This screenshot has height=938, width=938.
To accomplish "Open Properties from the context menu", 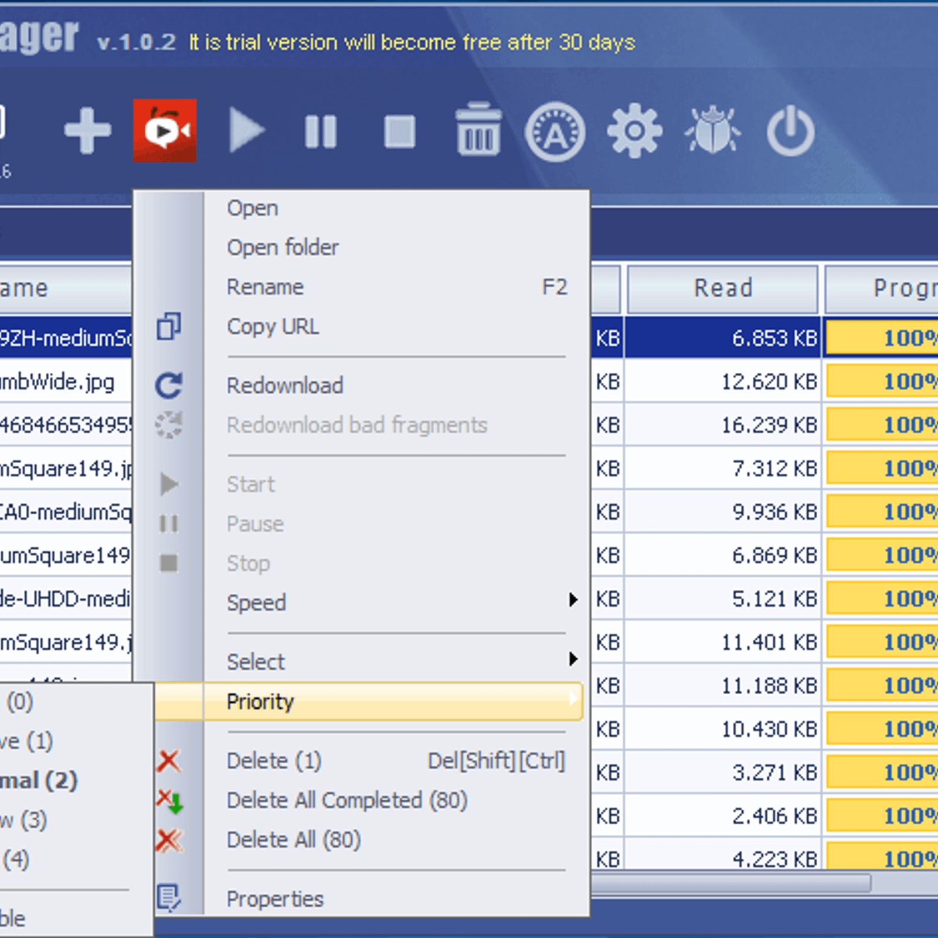I will coord(275,899).
